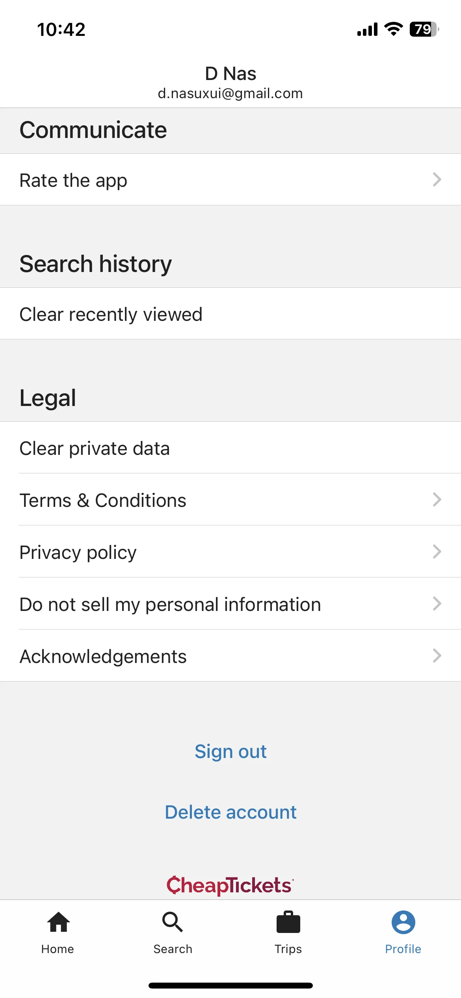Viewport: 461px width, 998px height.
Task: Open the Acknowledgements entry
Action: 230,655
